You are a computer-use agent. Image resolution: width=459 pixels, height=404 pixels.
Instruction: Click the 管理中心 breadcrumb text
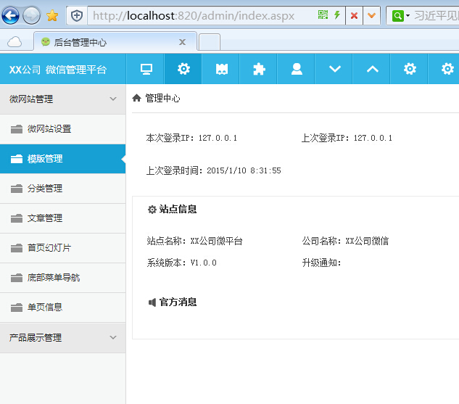coord(162,98)
